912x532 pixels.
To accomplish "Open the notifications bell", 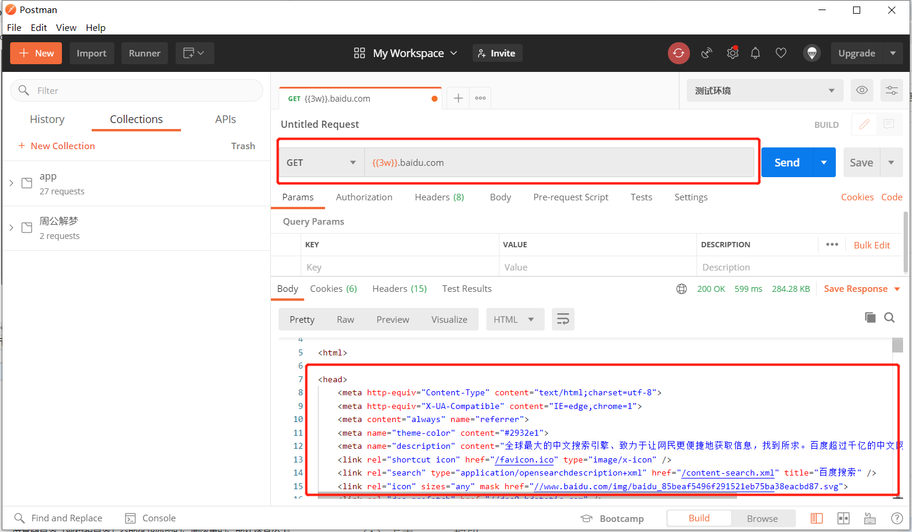I will pos(755,53).
